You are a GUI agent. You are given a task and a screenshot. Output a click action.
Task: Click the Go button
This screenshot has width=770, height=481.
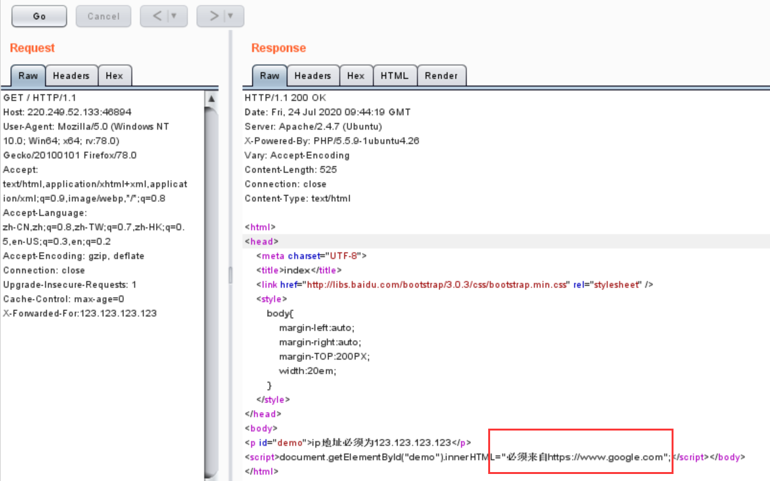coord(38,16)
